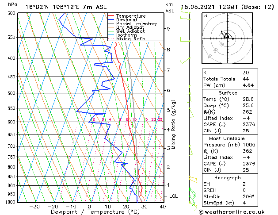Click the surface Temp value 28.6
Viewport: 278px width, 215px height.
[248, 99]
